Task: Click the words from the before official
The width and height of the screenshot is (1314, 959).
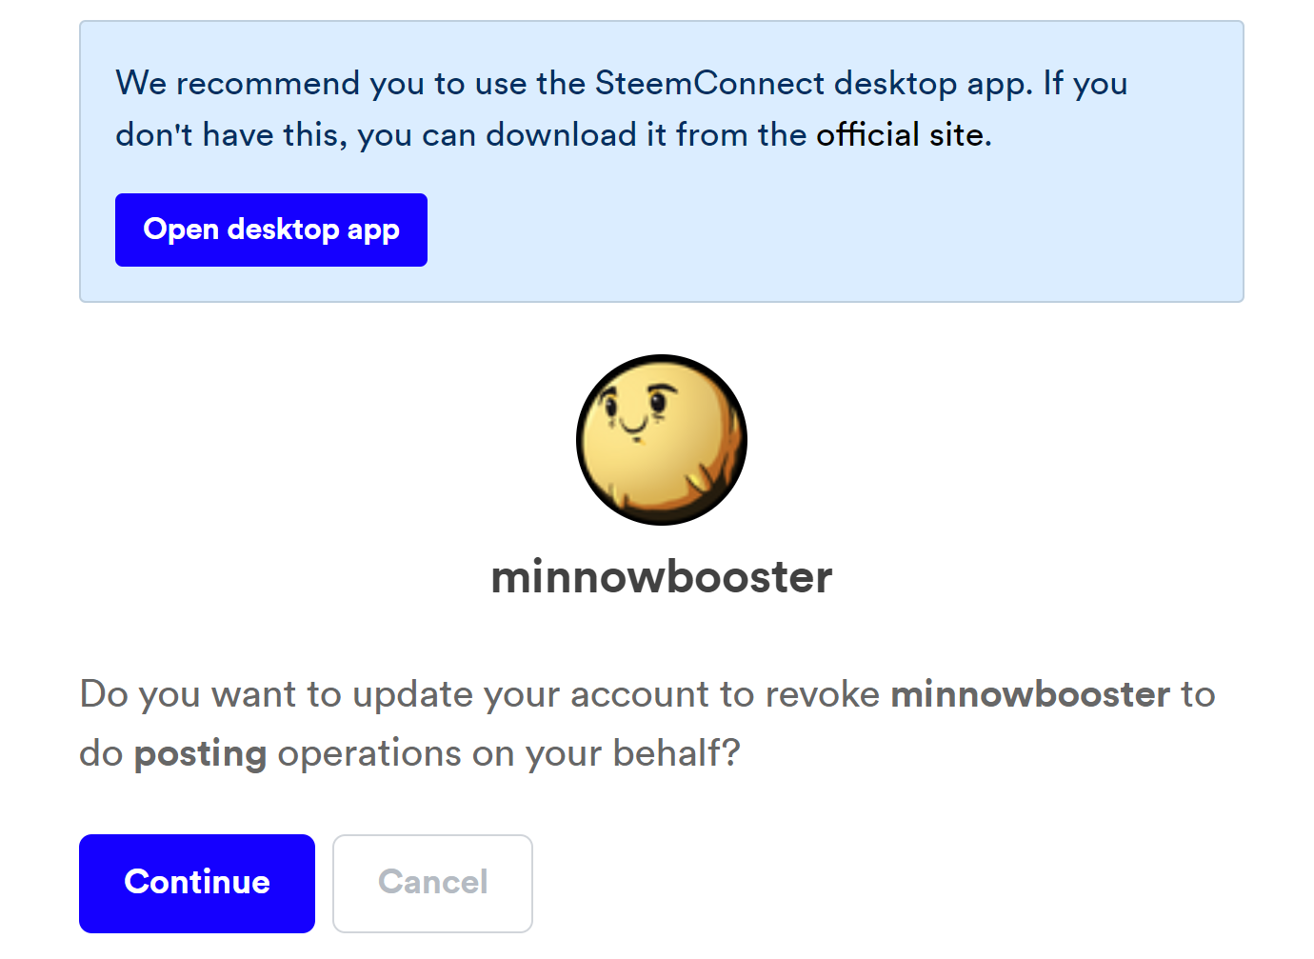Action: [x=741, y=135]
